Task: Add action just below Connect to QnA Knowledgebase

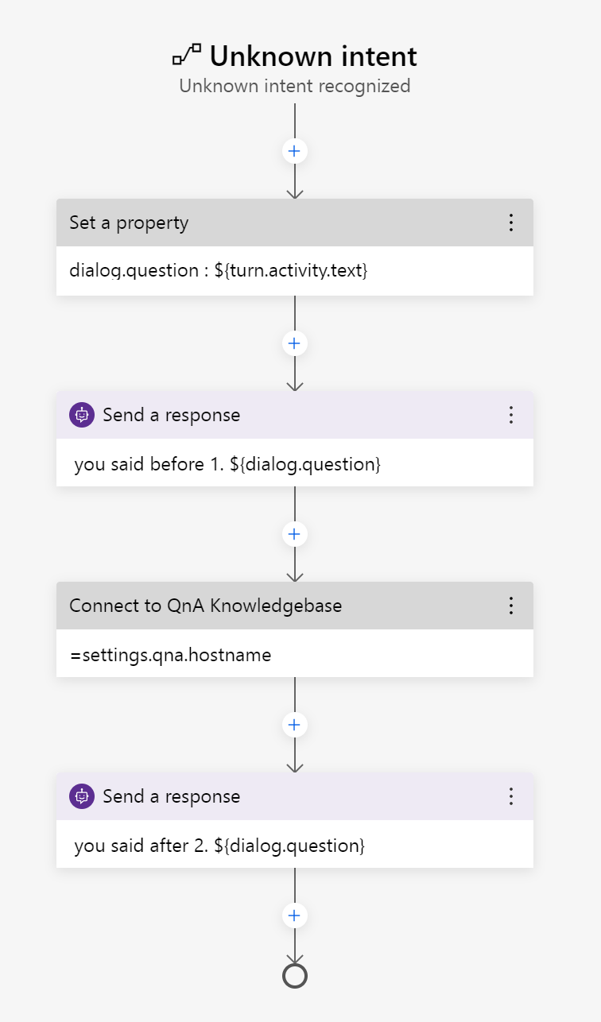Action: [x=295, y=725]
